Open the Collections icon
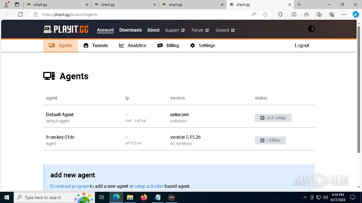The height and width of the screenshot is (203, 362). coord(319,14)
